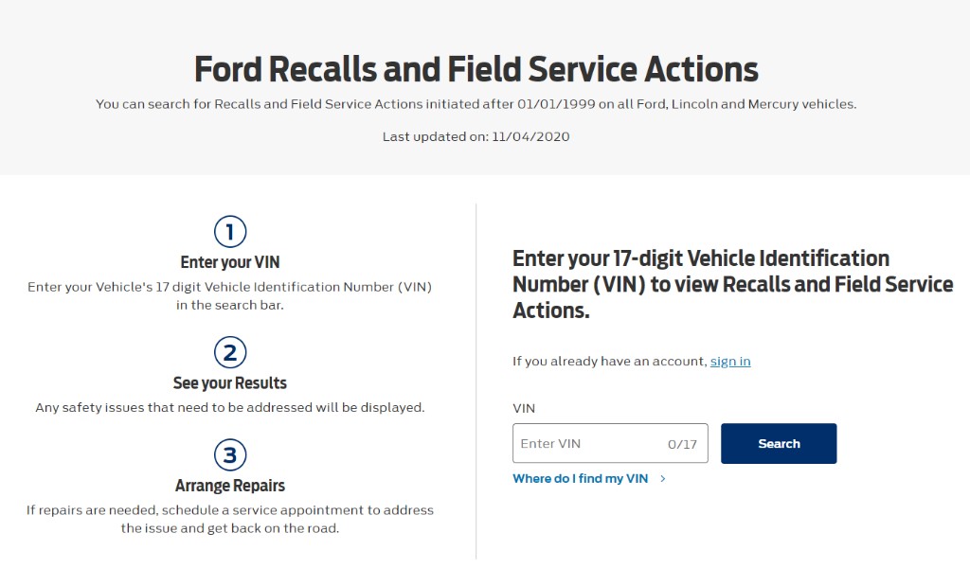Click the "If you already have an account" text
Image resolution: width=970 pixels, height=586 pixels.
(x=610, y=361)
